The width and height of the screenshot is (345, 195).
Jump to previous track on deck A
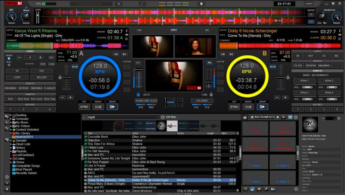point(116,54)
